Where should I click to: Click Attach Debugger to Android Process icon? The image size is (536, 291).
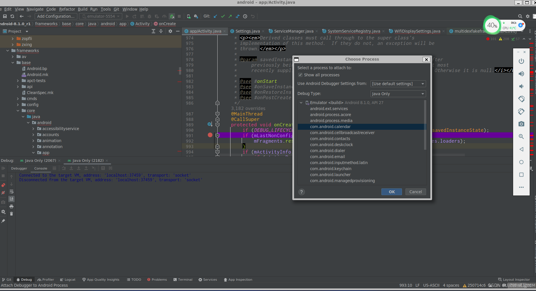pyautogui.click(x=172, y=16)
